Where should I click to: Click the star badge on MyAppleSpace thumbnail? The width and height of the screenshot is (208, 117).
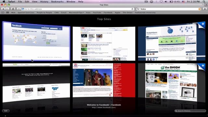pos(203,24)
